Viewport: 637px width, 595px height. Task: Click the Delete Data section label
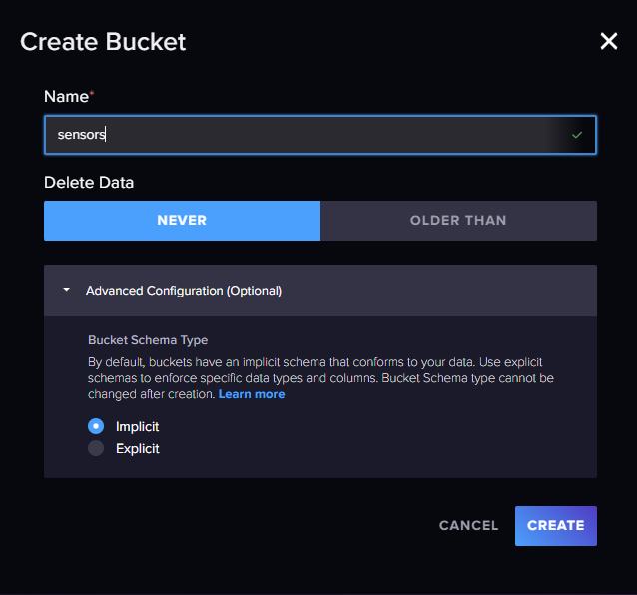(x=89, y=183)
